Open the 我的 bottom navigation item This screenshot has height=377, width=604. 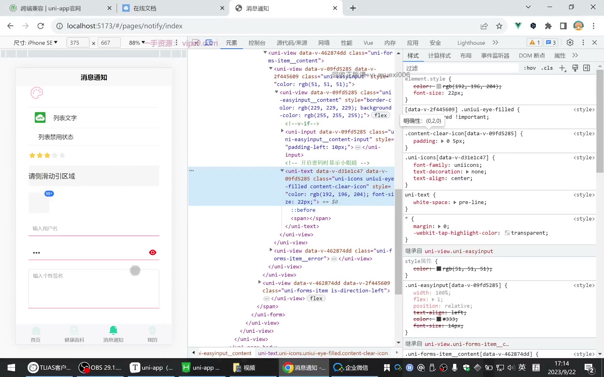pos(152,334)
